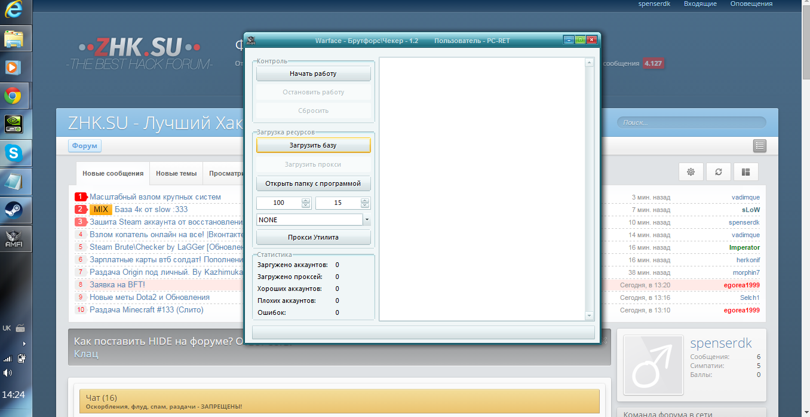
Task: Click the bottom progress bar of app
Action: (x=424, y=332)
